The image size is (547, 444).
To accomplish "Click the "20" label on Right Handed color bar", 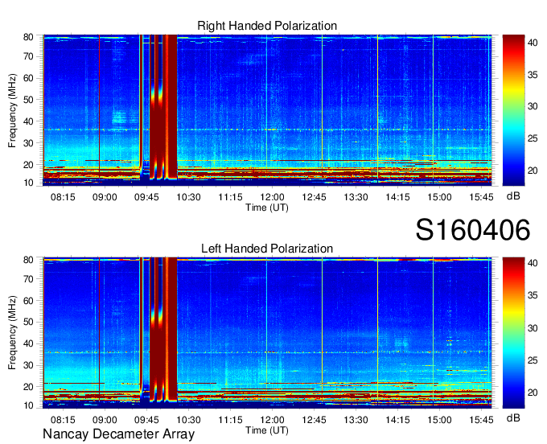I will click(x=533, y=171).
